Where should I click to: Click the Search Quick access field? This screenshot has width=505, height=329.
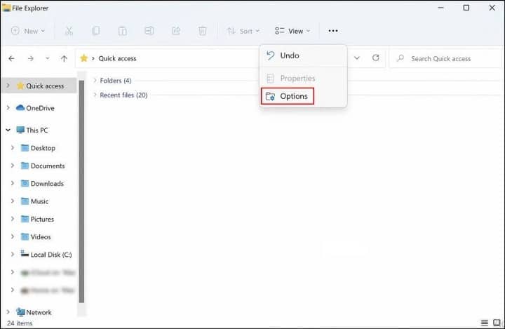[x=445, y=58]
